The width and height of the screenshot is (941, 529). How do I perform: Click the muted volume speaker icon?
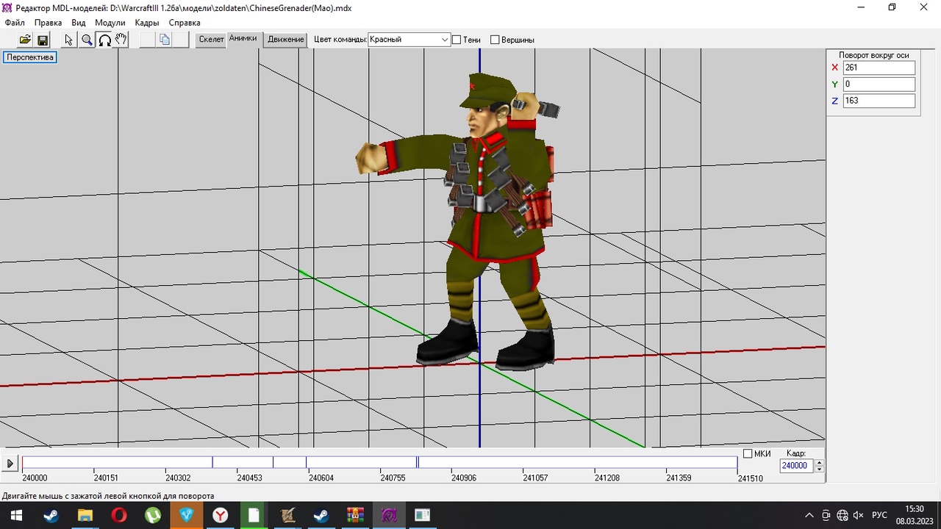coord(858,516)
